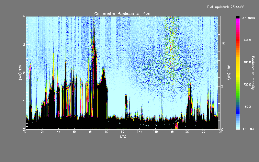Click the '16:' tick on the time axis
Screen dimensions: 259x162
pos(155,132)
